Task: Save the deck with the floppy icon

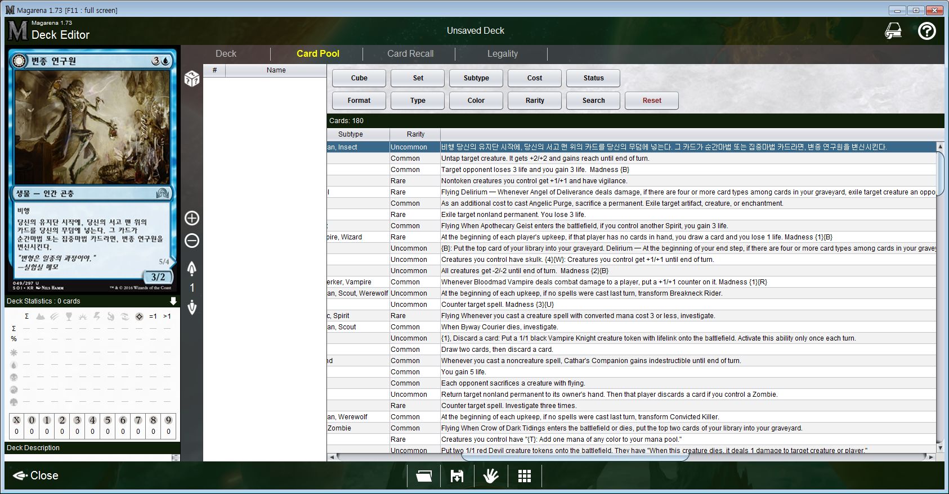Action: (x=457, y=476)
